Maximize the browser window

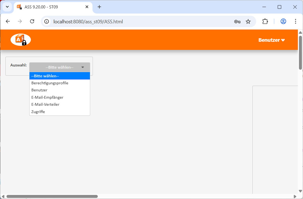(x=279, y=7)
